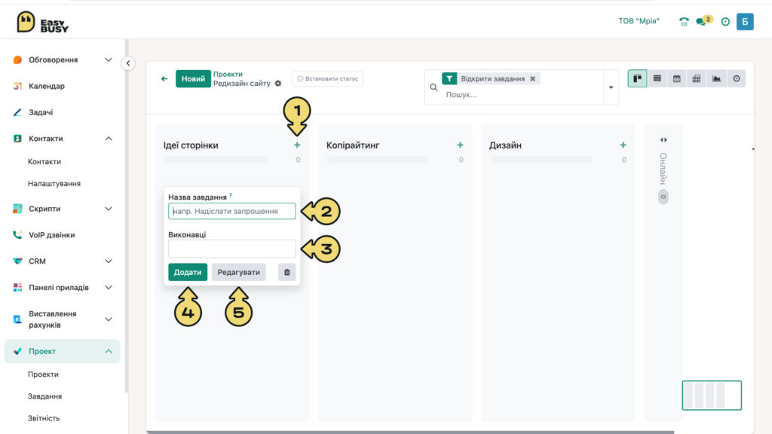Viewport: 772px width, 434px height.
Task: Switch to Activity clock view
Action: 737,78
